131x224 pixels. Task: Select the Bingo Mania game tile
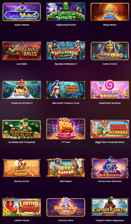click(110, 11)
